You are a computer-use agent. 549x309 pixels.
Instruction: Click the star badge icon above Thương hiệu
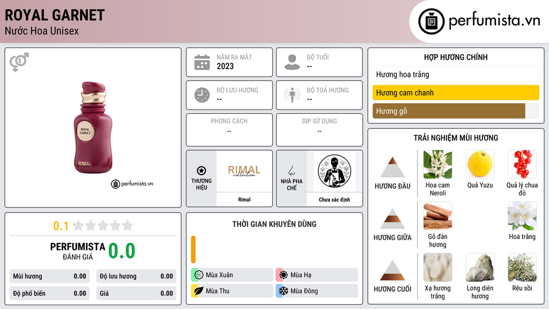202,171
